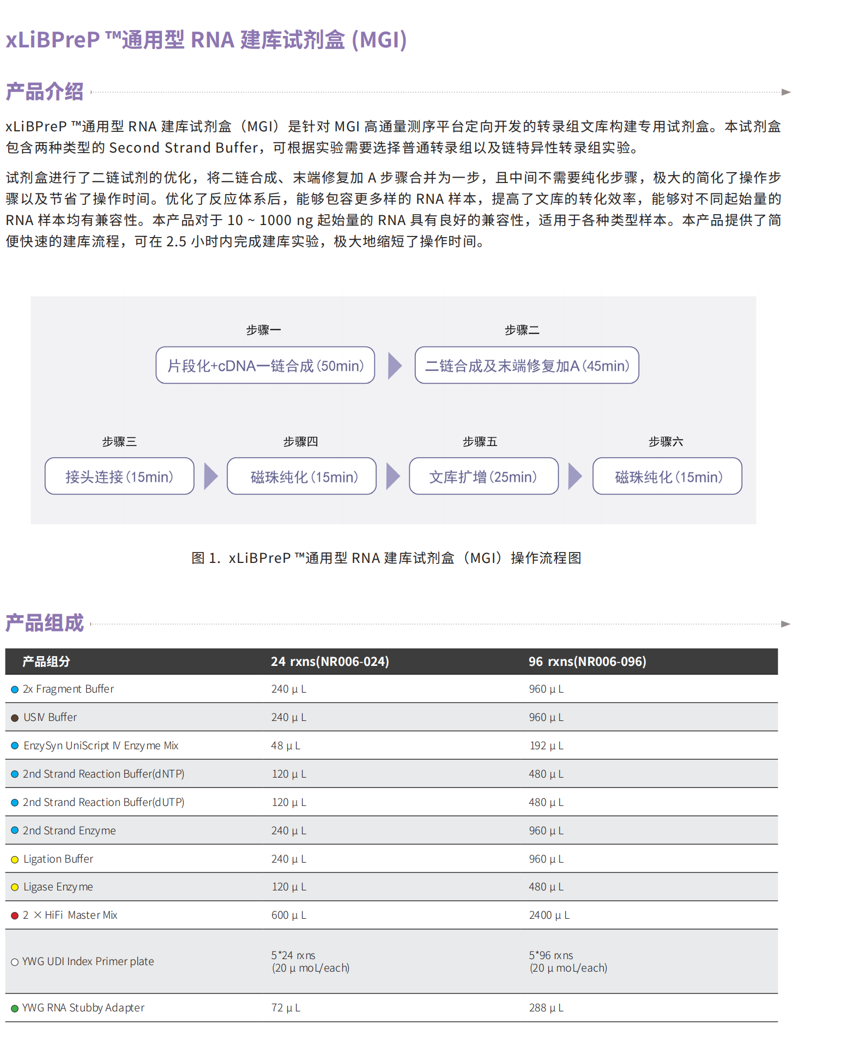The height and width of the screenshot is (1043, 859).
Task: Click the blue dot beside 2nd Strand Reaction Buffer(dNTP)
Action: point(15,774)
